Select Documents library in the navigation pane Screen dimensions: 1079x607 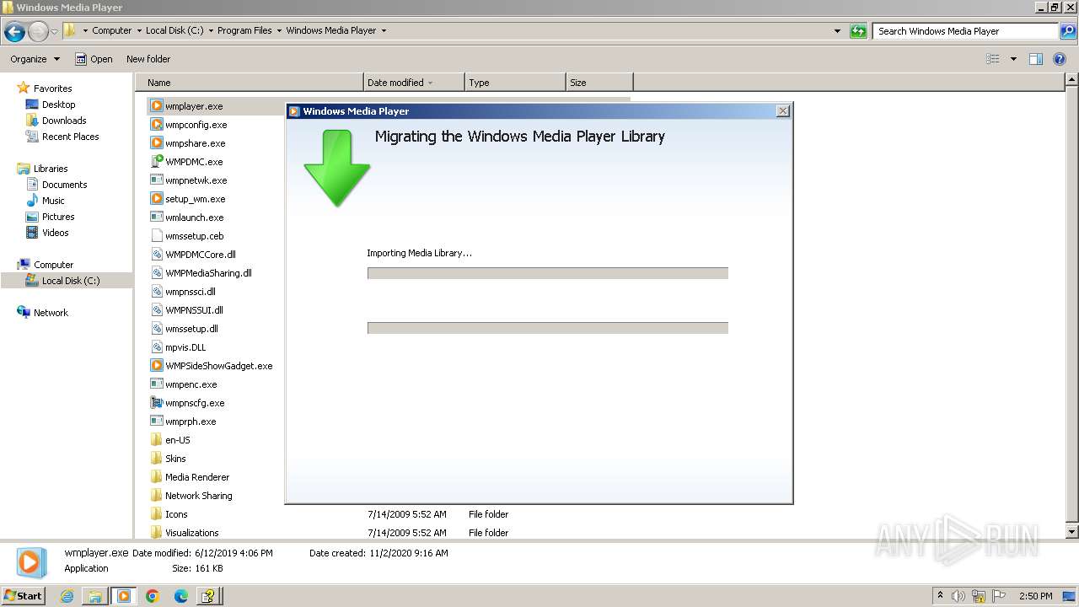(64, 185)
